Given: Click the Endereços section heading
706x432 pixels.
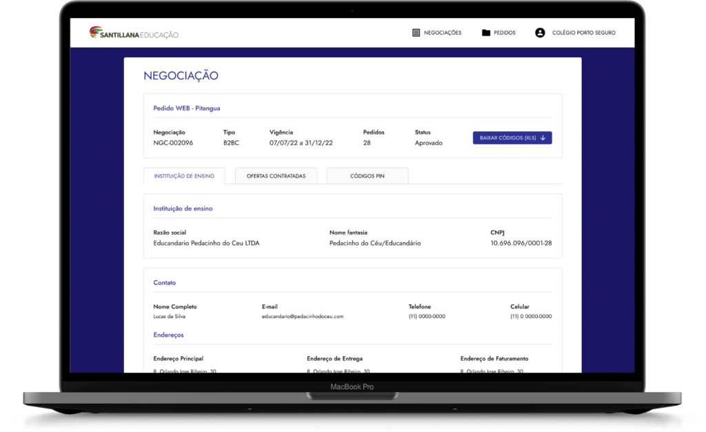Looking at the screenshot, I should click(168, 335).
